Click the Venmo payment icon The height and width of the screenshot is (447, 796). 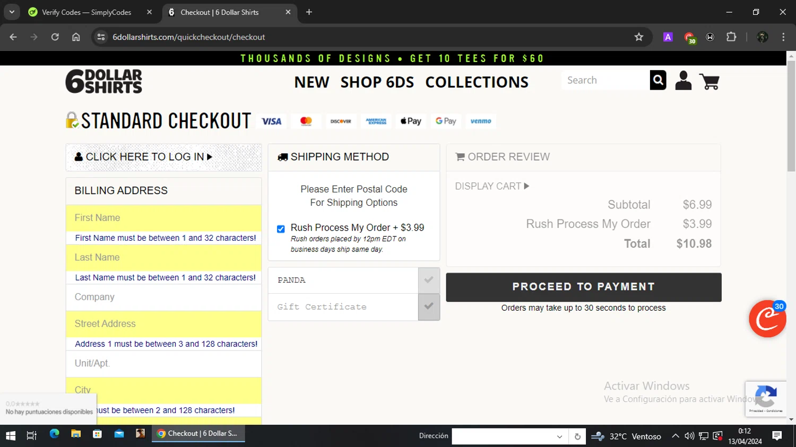pos(481,121)
